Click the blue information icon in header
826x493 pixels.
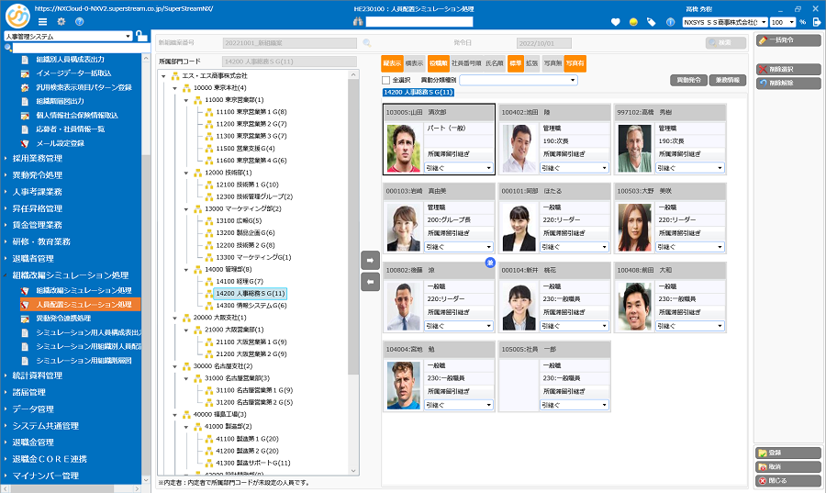pos(671,21)
